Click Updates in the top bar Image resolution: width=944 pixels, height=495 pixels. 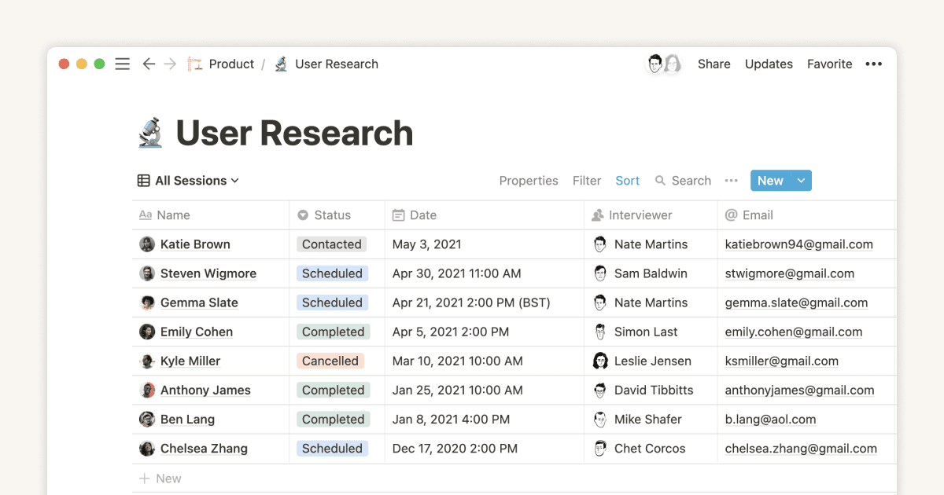tap(769, 64)
